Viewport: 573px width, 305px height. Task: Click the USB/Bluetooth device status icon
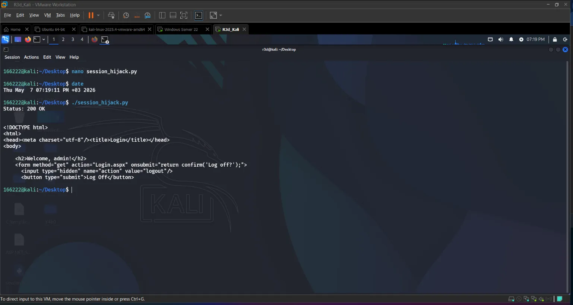549,299
